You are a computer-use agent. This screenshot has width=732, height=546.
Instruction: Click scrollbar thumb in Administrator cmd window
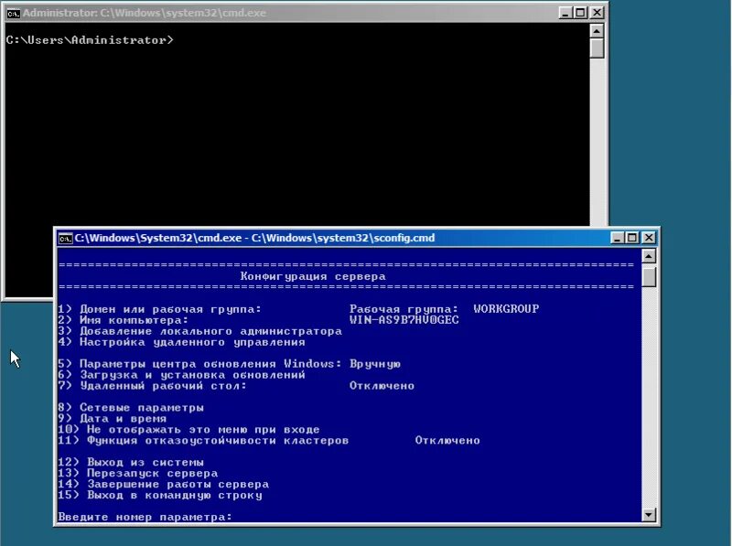[x=597, y=48]
